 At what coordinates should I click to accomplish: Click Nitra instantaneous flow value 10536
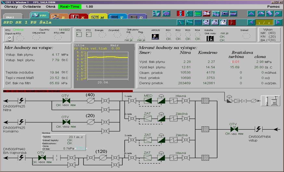(185, 72)
